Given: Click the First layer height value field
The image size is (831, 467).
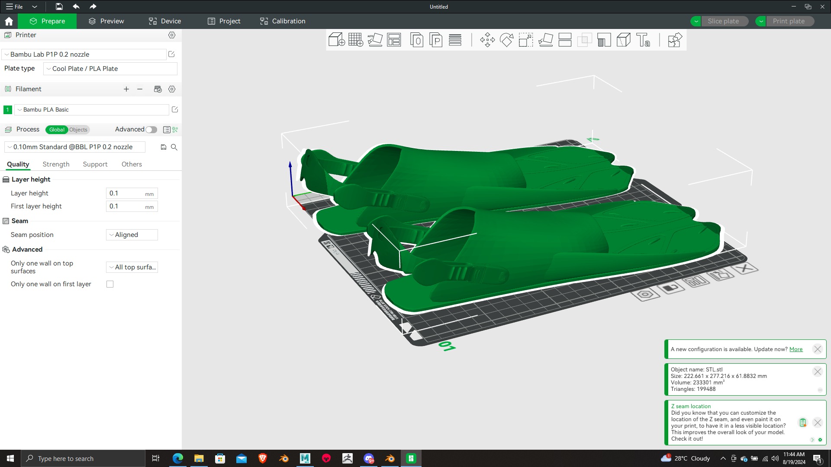Looking at the screenshot, I should tap(132, 206).
